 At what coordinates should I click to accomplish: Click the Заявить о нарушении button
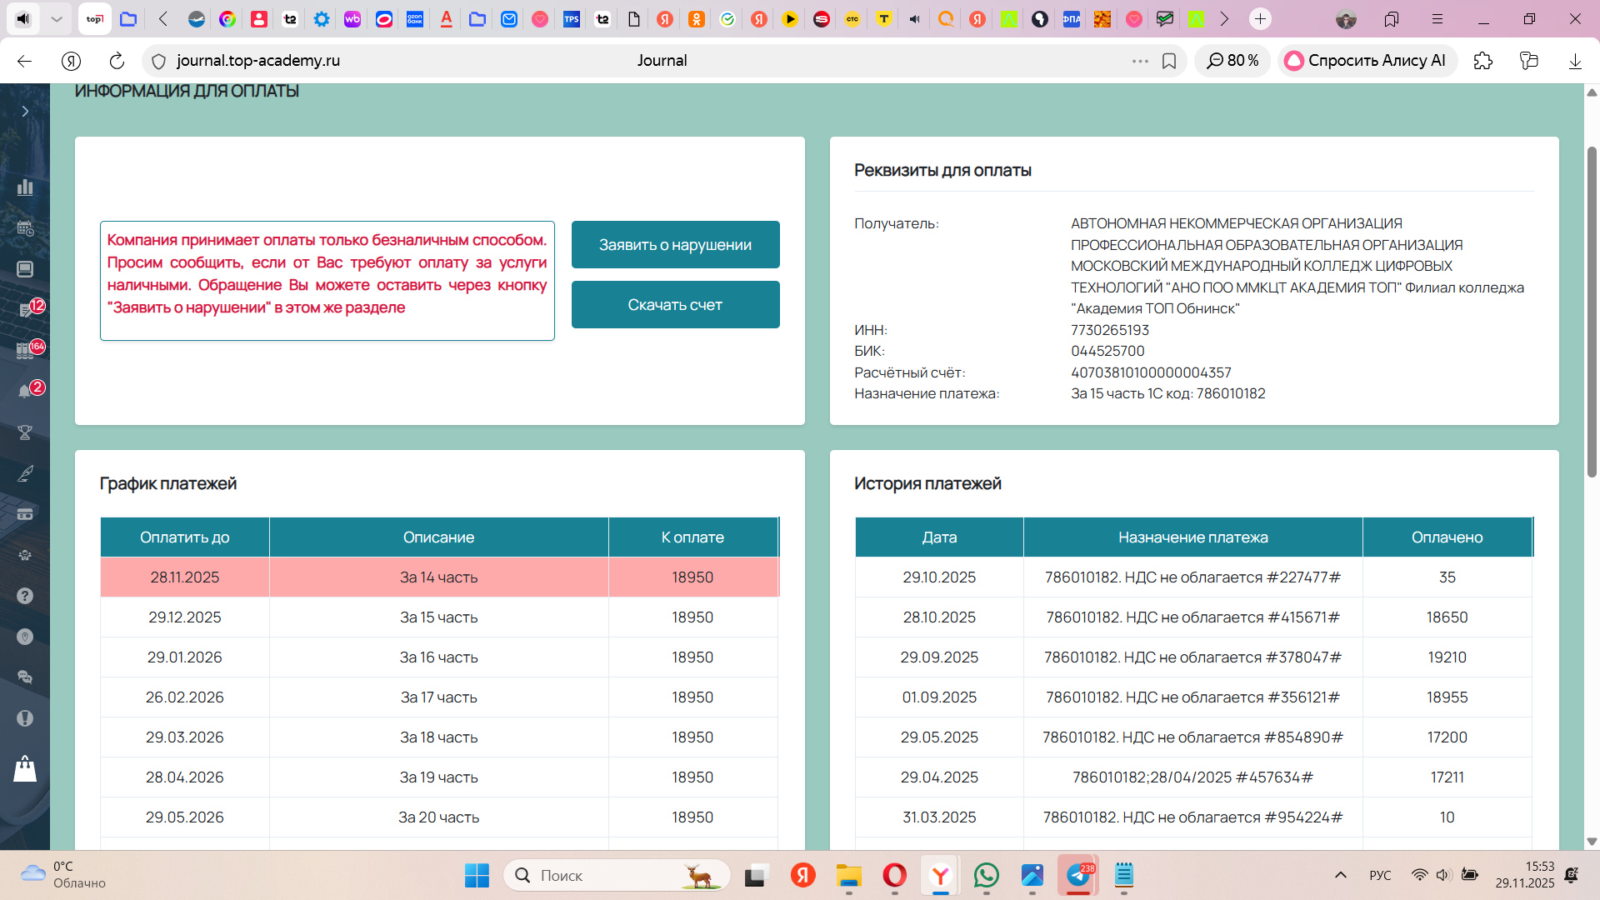(x=675, y=245)
